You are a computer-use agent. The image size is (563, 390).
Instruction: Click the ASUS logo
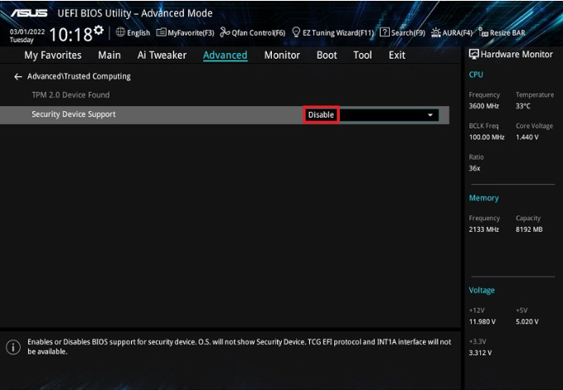point(29,13)
